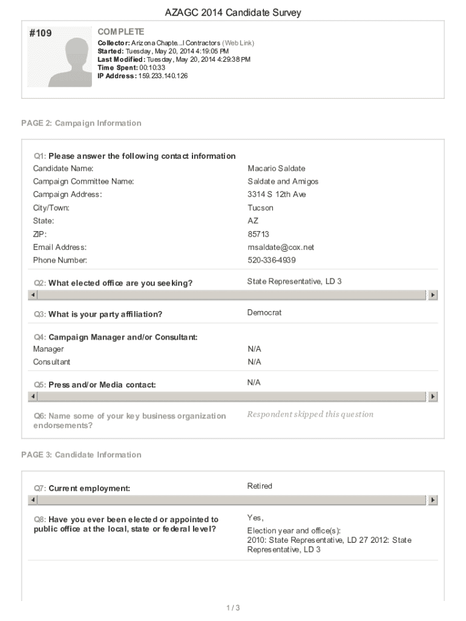Click the 1 / 3 page indicator

[233, 608]
